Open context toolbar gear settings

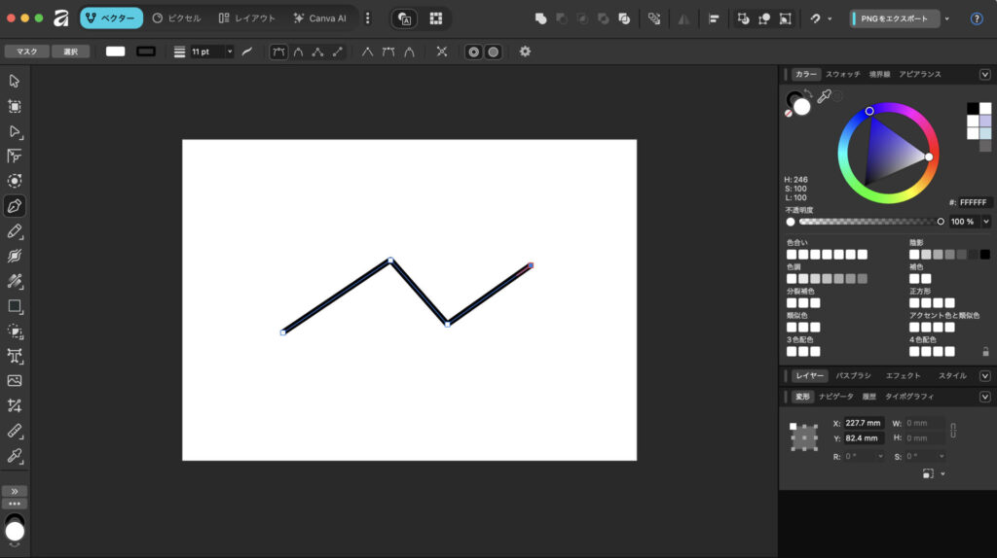point(525,52)
